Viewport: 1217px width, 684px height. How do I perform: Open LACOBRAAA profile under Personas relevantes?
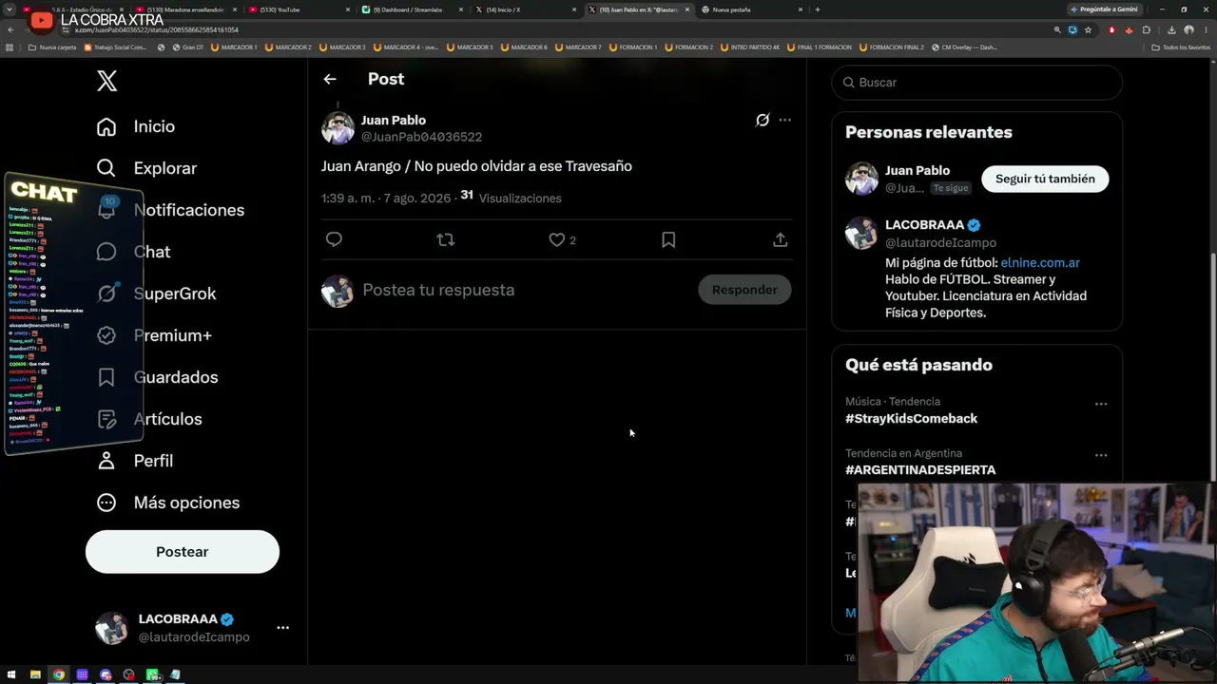coord(924,225)
